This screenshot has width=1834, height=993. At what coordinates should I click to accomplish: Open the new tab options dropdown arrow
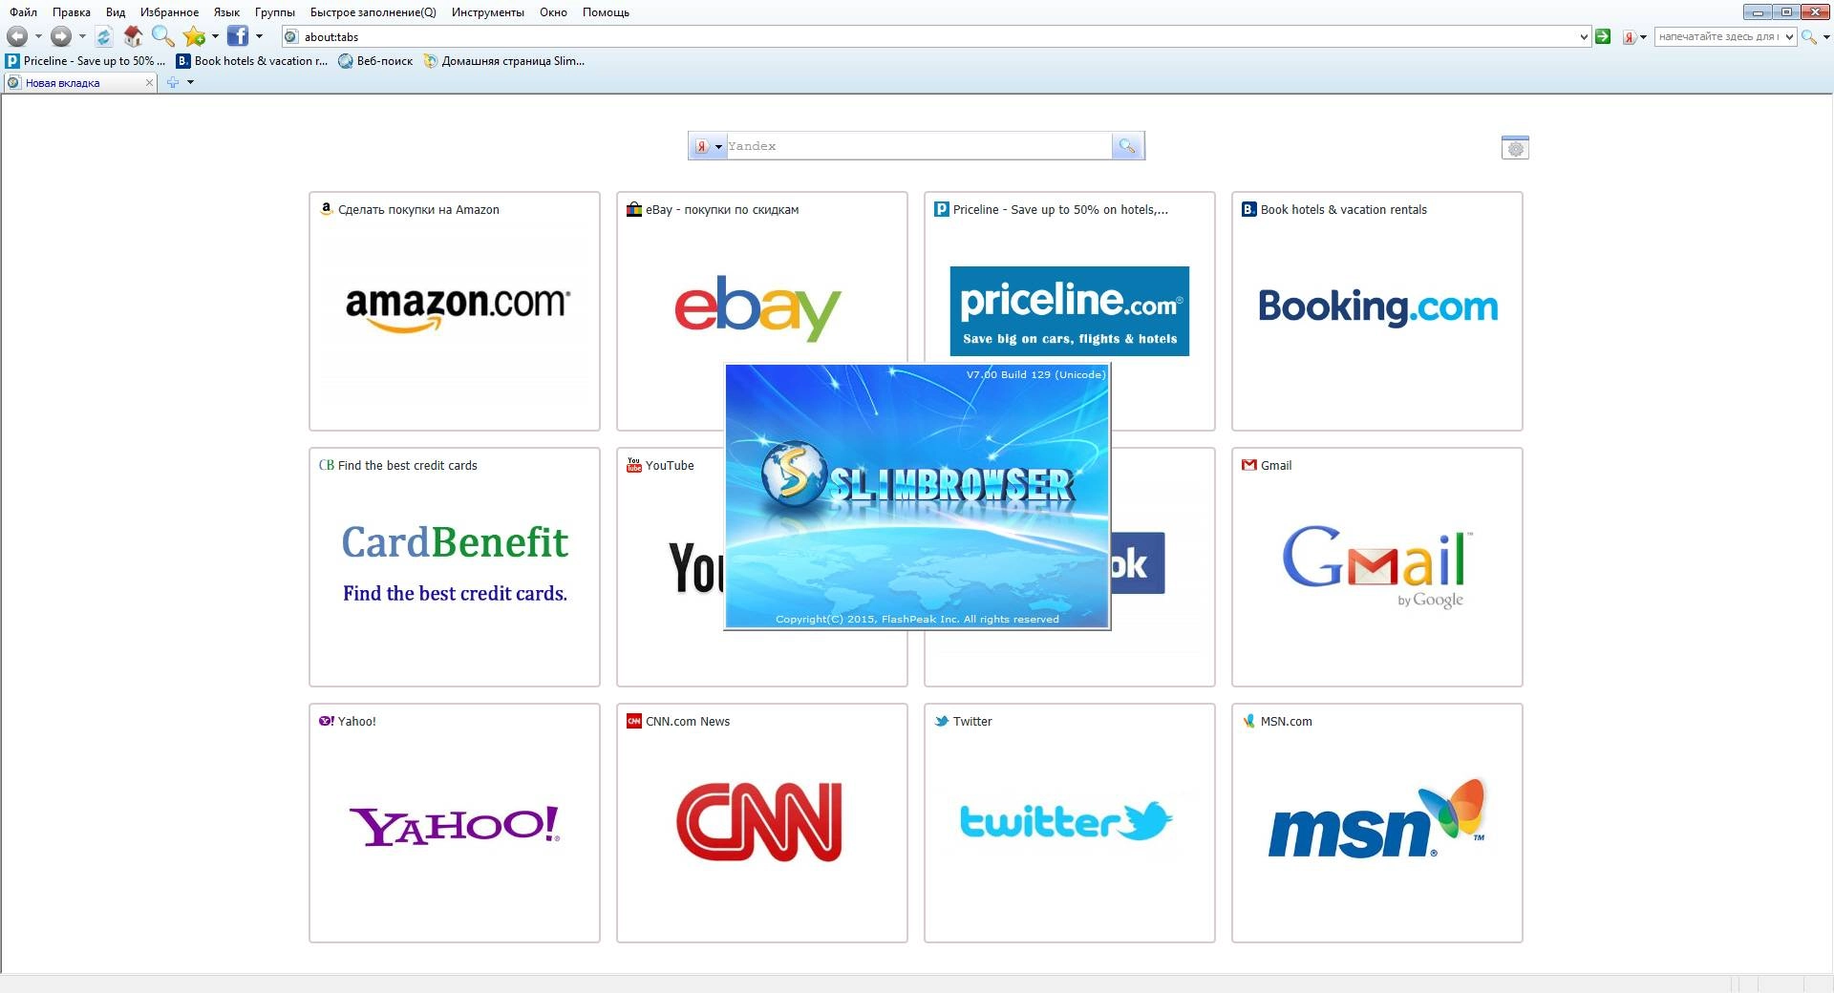tap(190, 82)
